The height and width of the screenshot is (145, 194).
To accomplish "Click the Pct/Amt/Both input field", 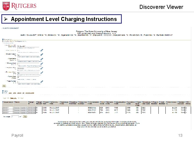I will pyautogui.click(x=28, y=77).
